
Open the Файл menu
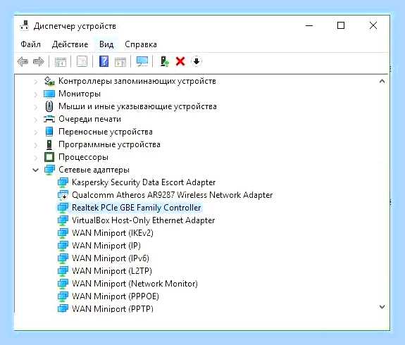pyautogui.click(x=31, y=44)
